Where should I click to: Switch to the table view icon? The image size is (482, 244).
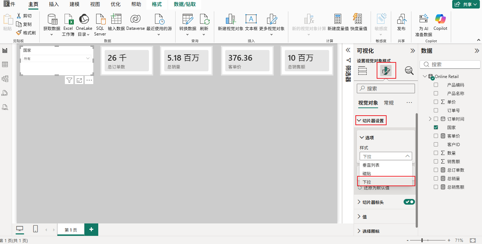tap(5, 65)
